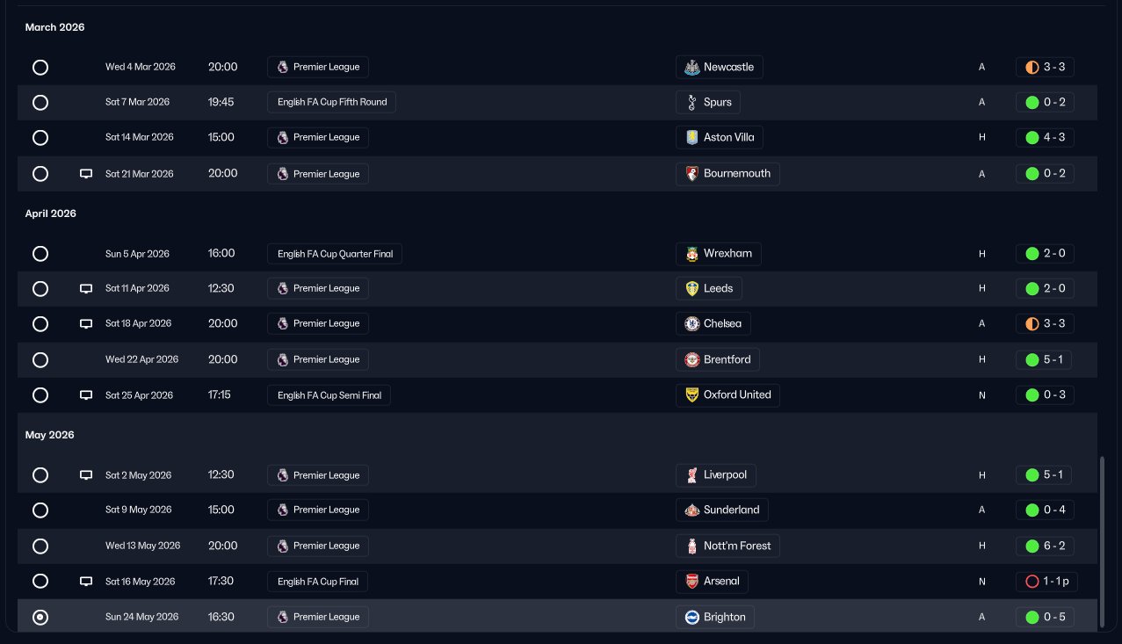Select the radio button for the Sunderland fixture
This screenshot has width=1122, height=644.
tap(40, 510)
